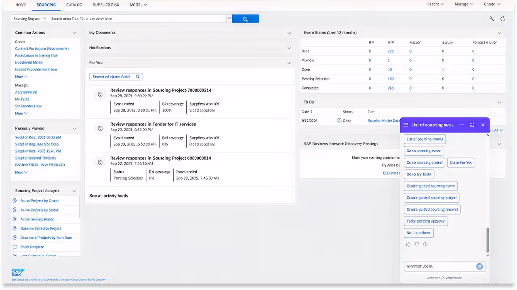
Task: Click report icon for Baseline Spend by Project
Action: [x=15, y=229]
